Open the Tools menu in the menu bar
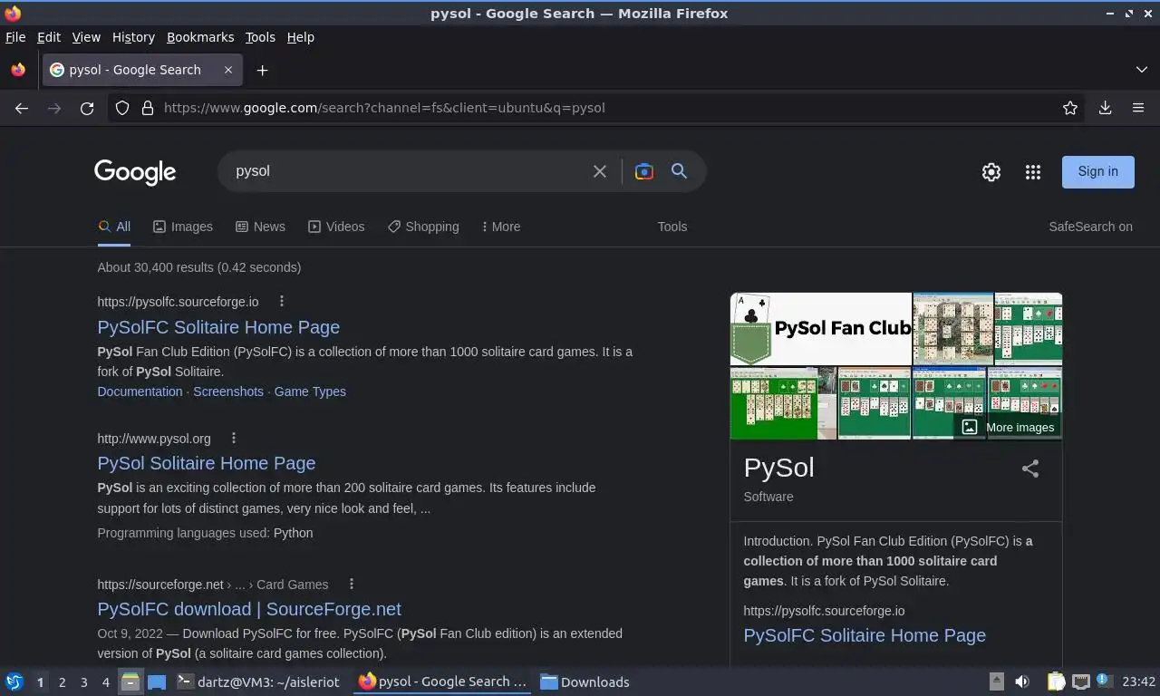 pyautogui.click(x=260, y=37)
